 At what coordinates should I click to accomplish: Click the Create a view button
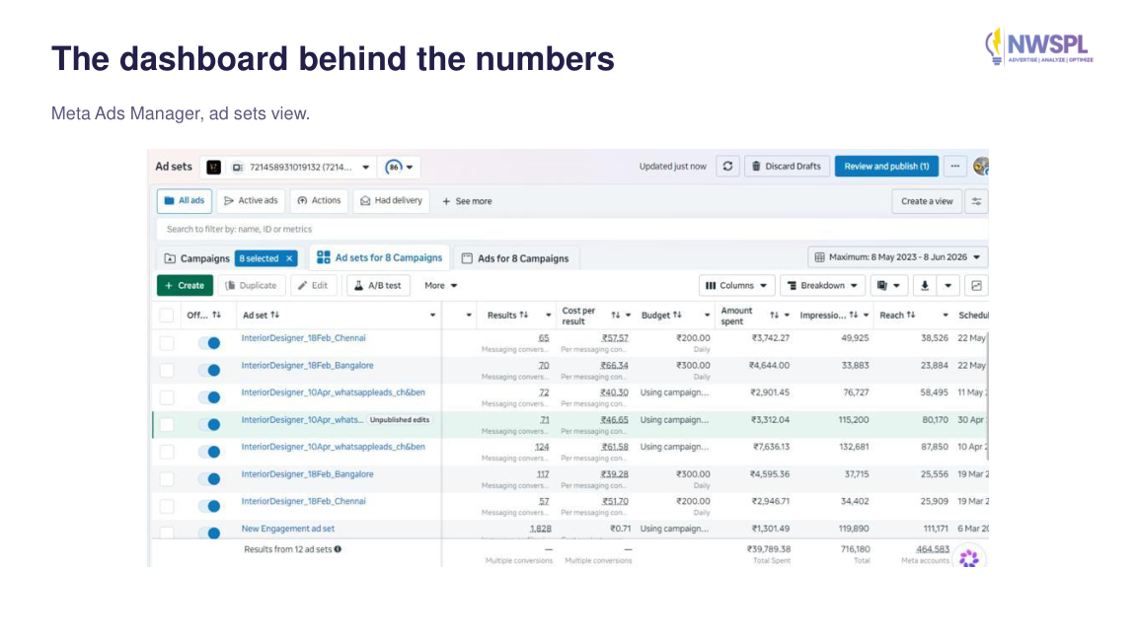[x=927, y=201]
